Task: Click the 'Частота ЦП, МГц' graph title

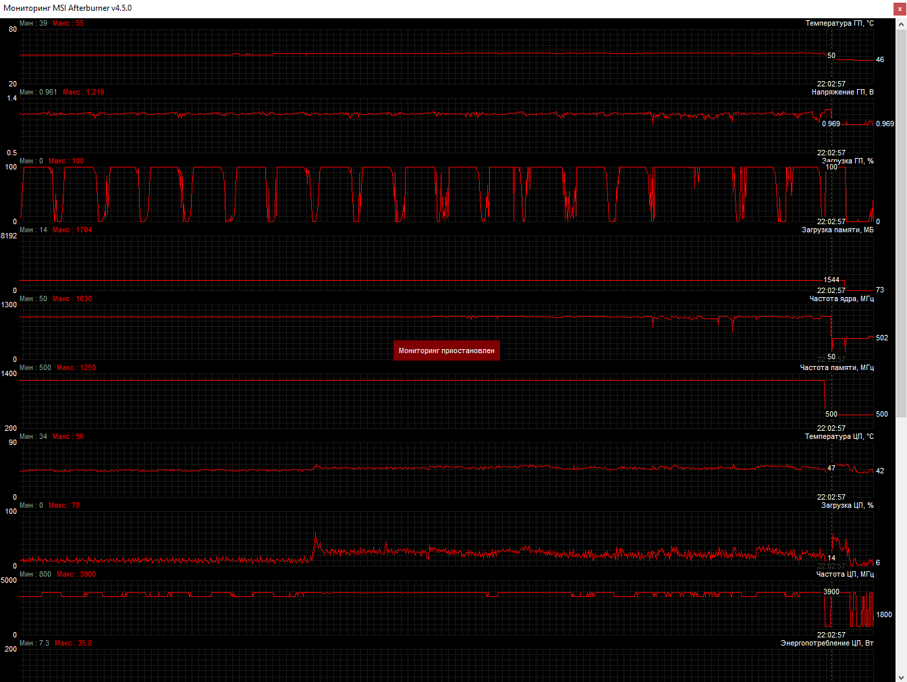Action: coord(845,574)
